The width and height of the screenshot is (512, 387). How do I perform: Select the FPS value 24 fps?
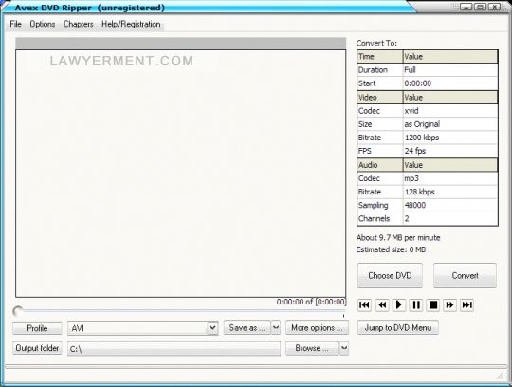click(450, 151)
